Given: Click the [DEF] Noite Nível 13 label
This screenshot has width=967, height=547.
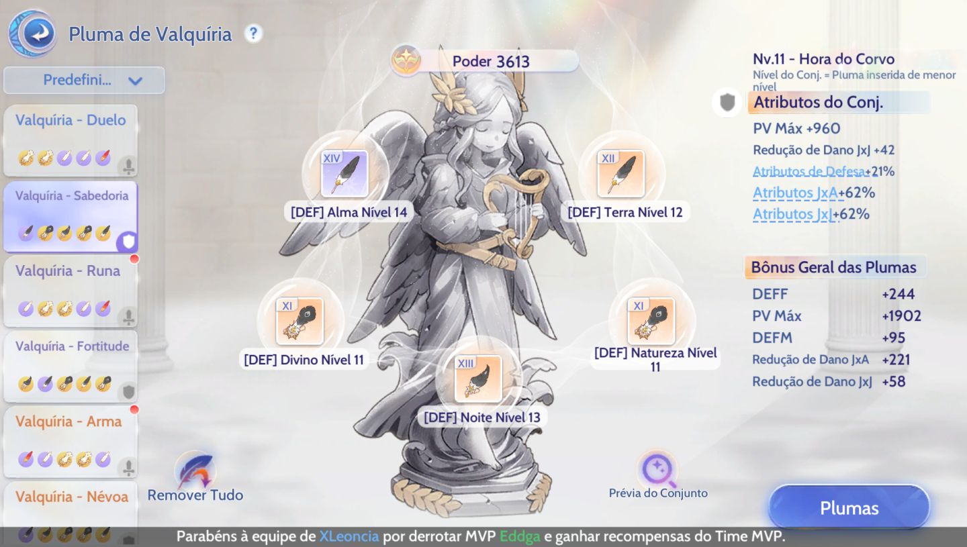Looking at the screenshot, I should click(482, 417).
